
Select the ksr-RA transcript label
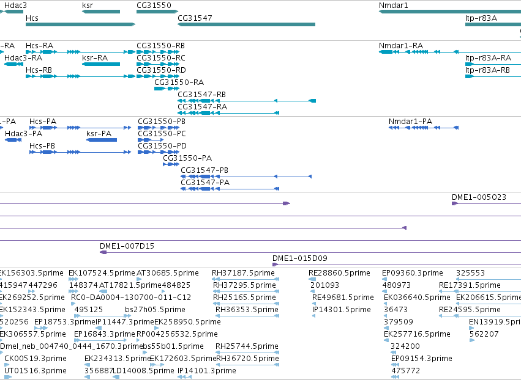click(95, 57)
